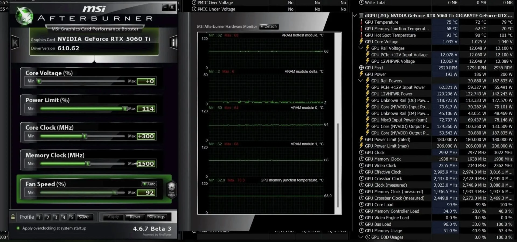Select profile slot 1
This screenshot has width=517, height=242.
pyautogui.click(x=39, y=217)
